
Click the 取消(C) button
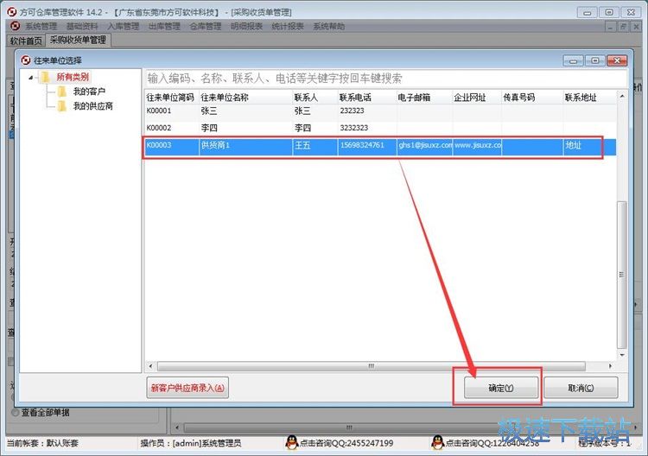click(581, 388)
